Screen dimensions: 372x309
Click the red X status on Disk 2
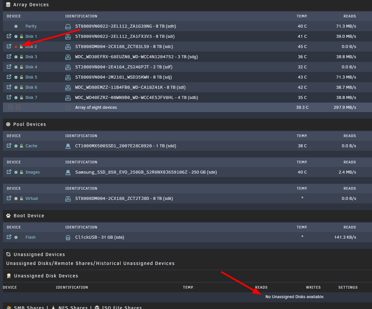(16, 47)
